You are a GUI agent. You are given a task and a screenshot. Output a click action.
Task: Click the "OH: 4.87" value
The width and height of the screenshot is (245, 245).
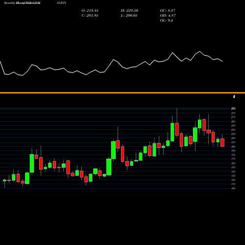[x=168, y=16]
